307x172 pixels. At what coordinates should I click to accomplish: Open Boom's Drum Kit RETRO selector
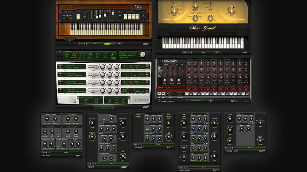[174, 88]
